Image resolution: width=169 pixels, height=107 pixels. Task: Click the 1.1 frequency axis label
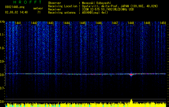coord(2,35)
